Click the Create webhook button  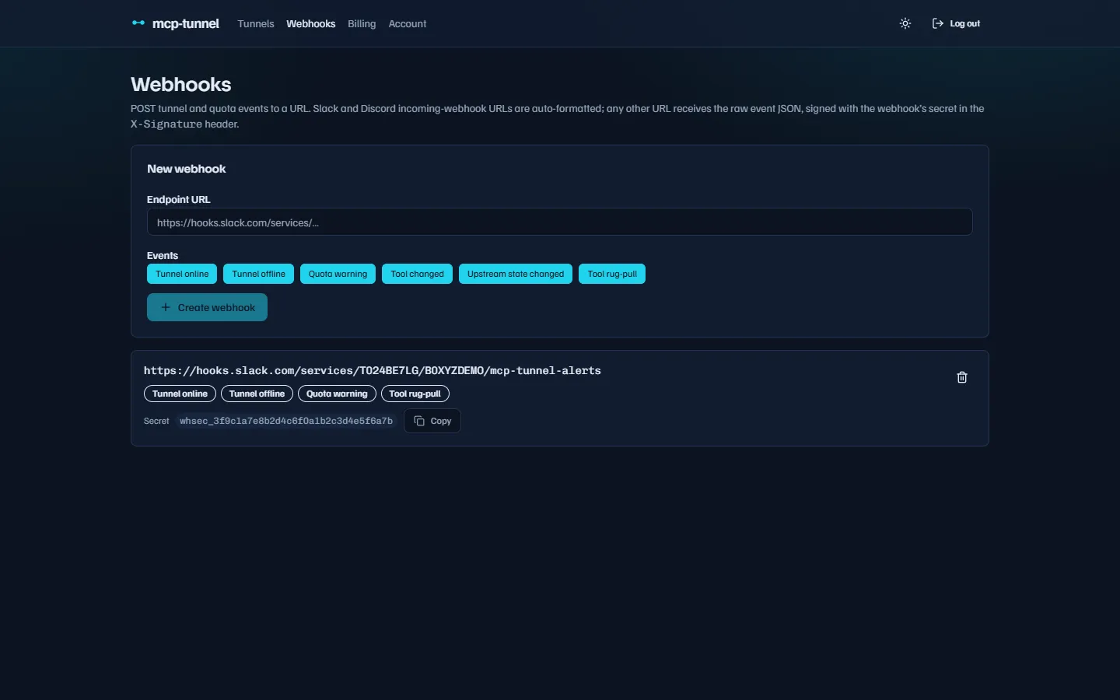pyautogui.click(x=207, y=307)
